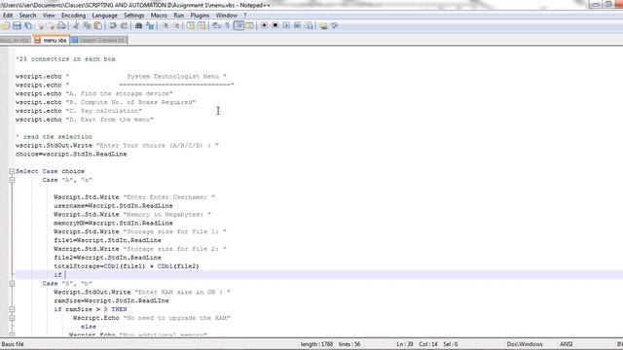Click 'Sel : 0' in the status bar
This screenshot has width=623, height=350.
pyautogui.click(x=450, y=344)
